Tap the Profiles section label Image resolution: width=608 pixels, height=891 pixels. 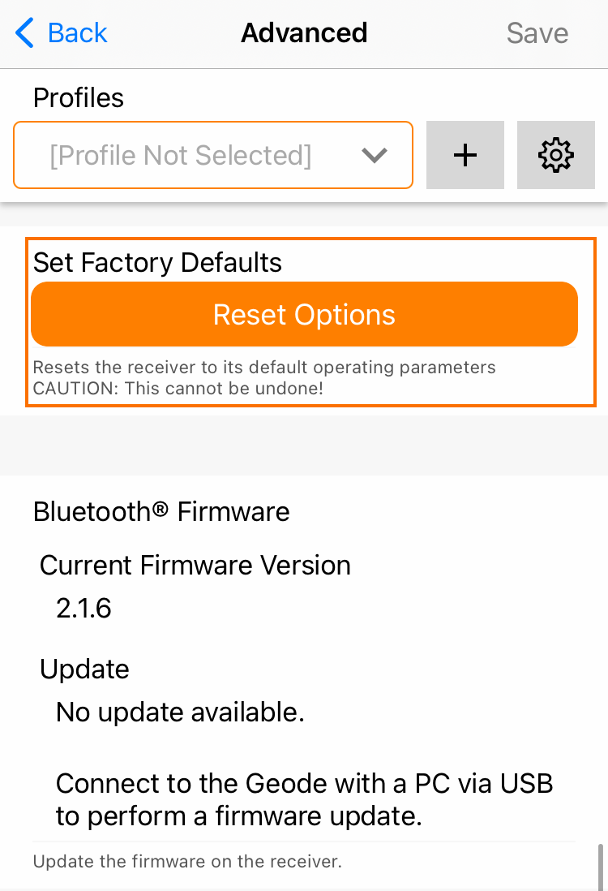click(79, 98)
